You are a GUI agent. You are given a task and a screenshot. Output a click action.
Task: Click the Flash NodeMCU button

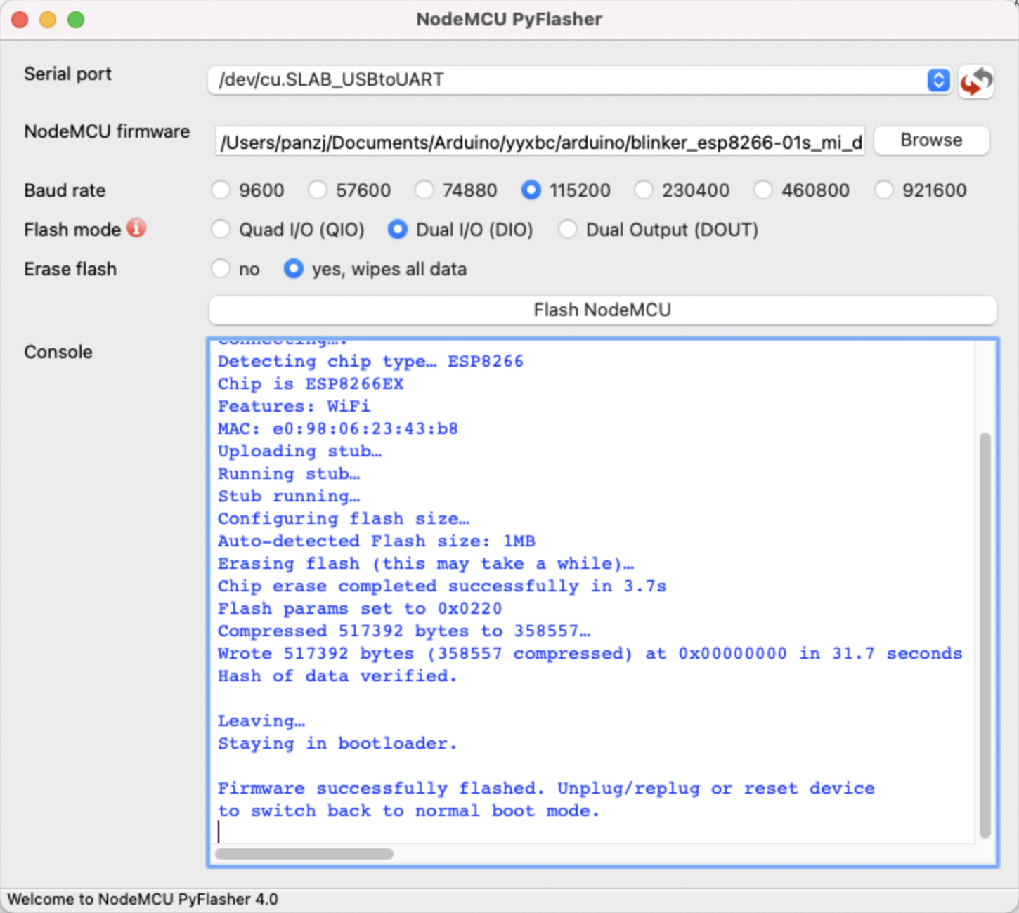[x=602, y=310]
